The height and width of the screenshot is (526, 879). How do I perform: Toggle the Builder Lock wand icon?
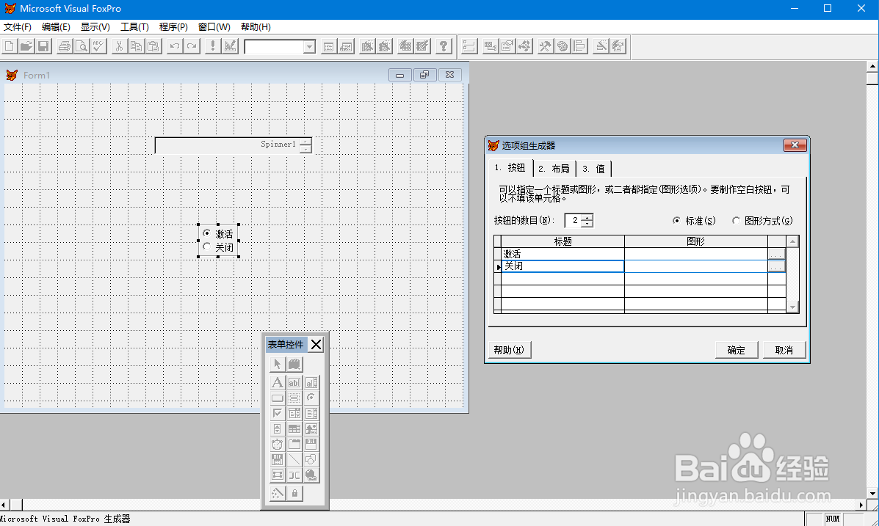(x=277, y=494)
